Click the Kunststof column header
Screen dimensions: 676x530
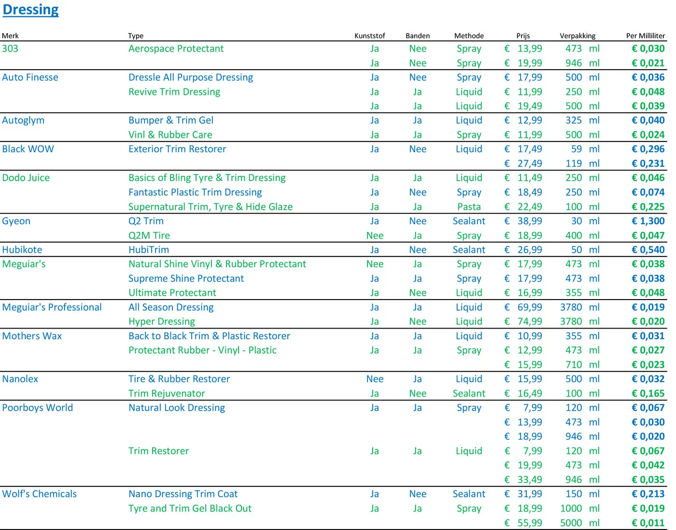point(370,36)
